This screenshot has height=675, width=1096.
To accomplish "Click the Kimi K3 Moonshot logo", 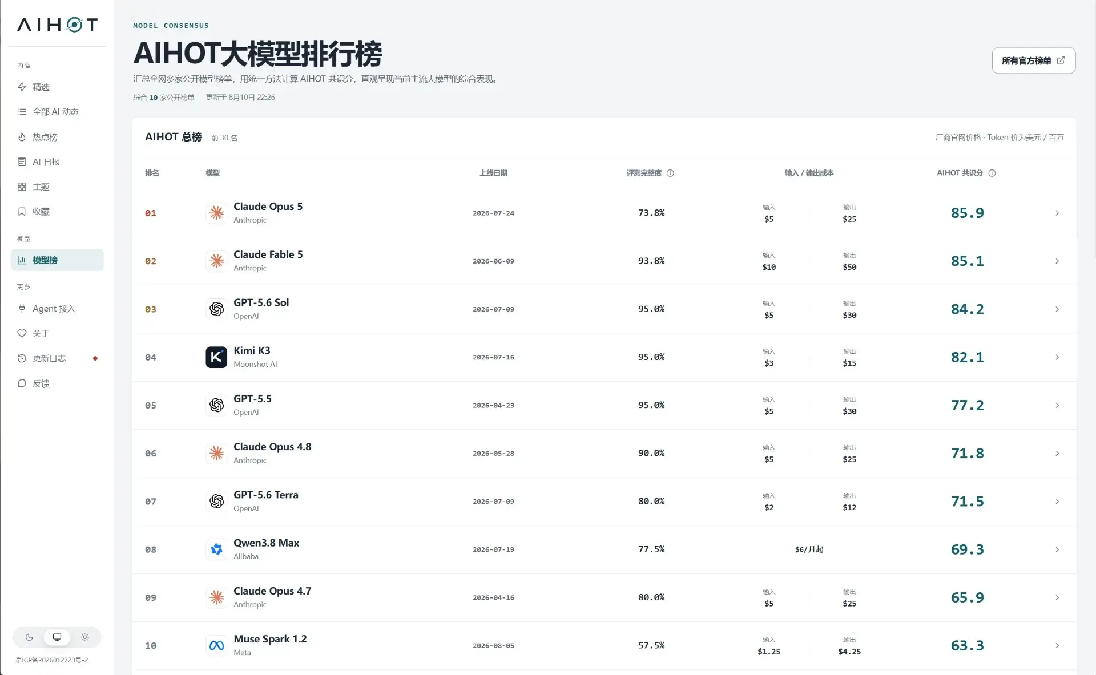I will click(x=216, y=357).
